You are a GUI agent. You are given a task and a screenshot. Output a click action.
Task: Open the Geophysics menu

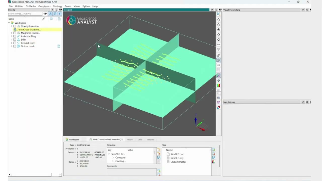coord(44,6)
